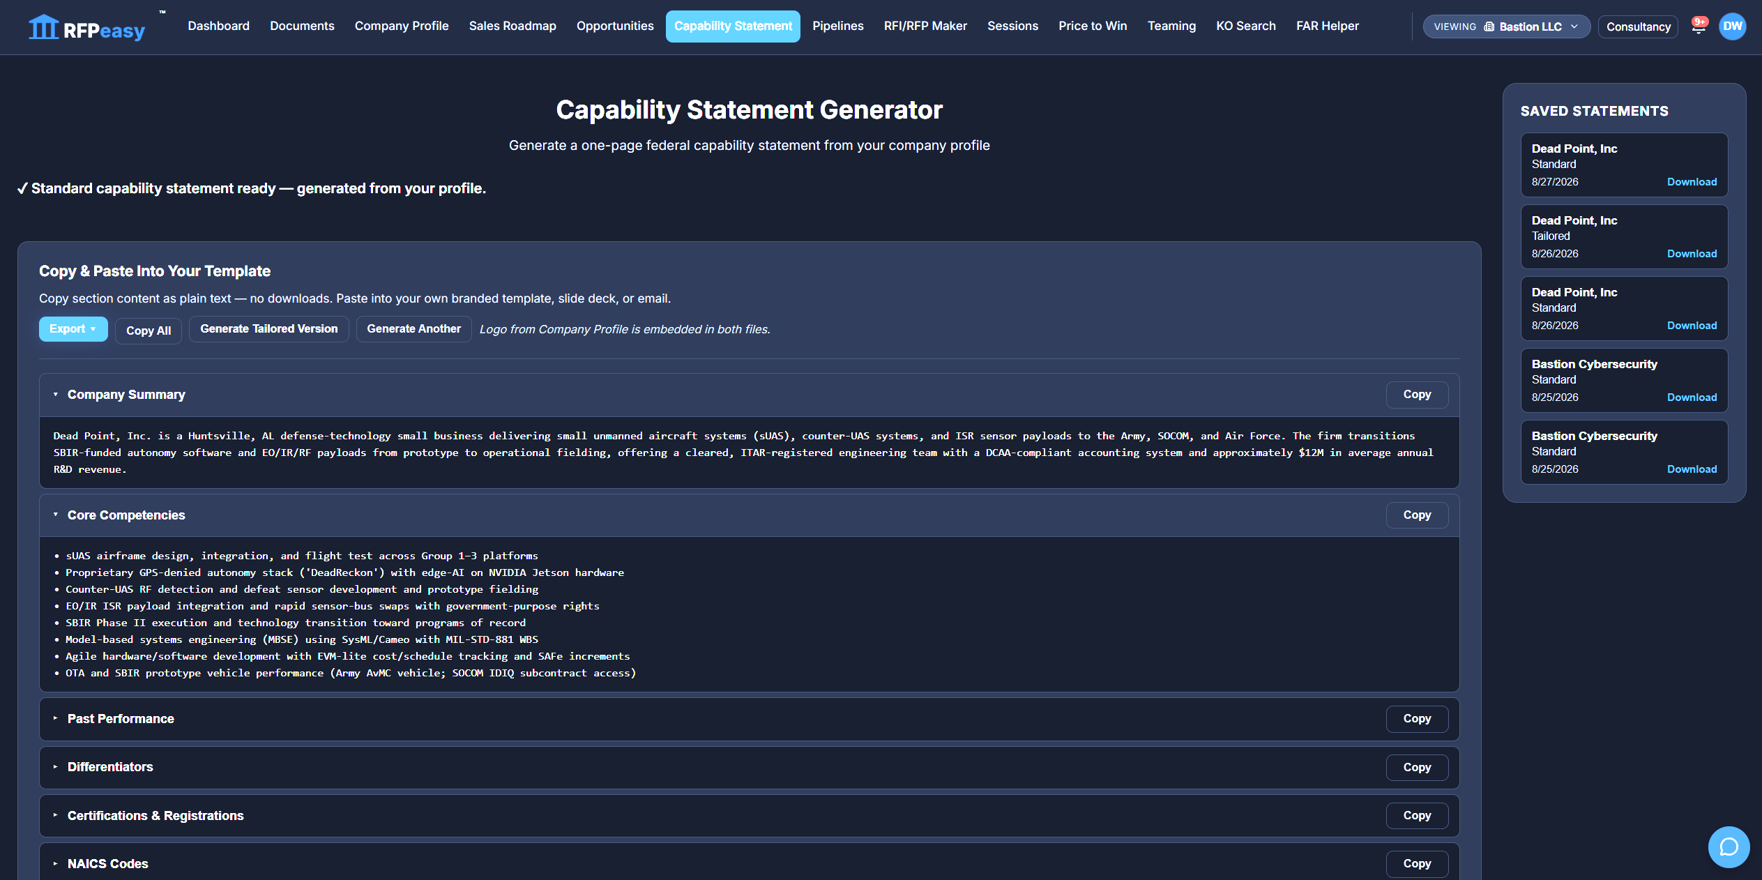
Task: Open the Opportunities tab
Action: coord(615,26)
